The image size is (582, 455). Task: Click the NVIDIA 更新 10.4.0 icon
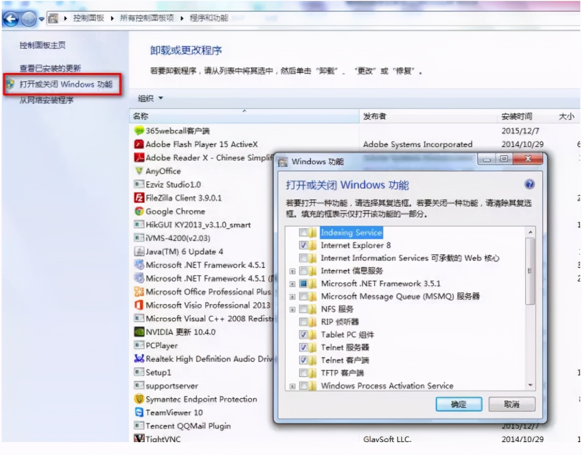point(139,332)
